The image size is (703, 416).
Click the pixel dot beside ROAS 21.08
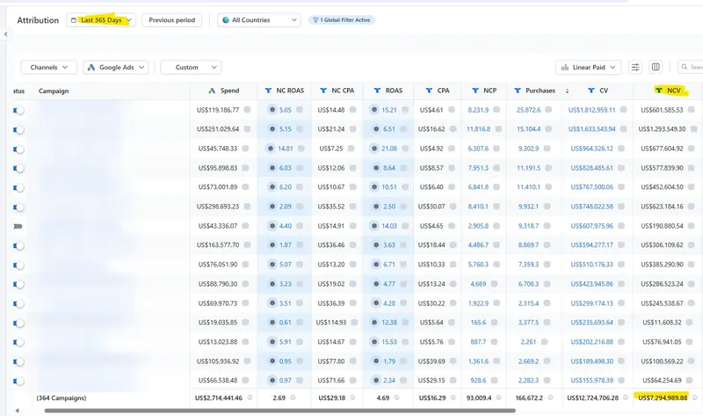click(x=374, y=149)
